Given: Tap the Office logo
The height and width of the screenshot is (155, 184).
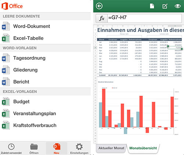Looking at the screenshot, I should (12, 6).
